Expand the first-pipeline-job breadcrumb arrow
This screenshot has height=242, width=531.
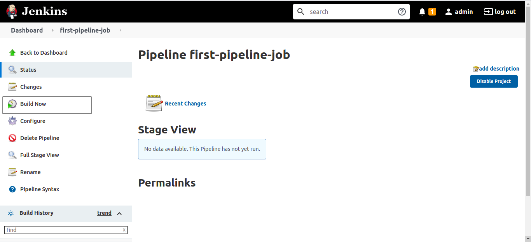click(120, 30)
